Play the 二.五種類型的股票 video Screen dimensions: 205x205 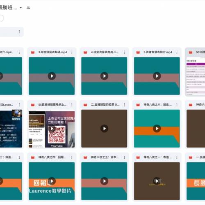tap(104, 128)
